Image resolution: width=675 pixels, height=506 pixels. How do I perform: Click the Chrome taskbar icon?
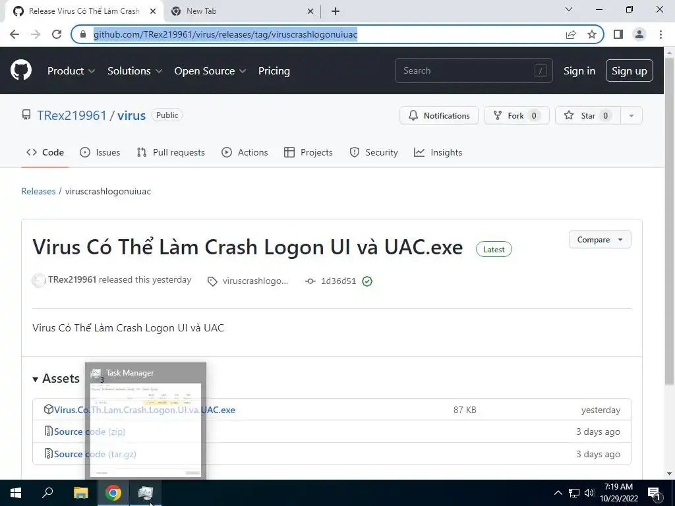click(113, 493)
